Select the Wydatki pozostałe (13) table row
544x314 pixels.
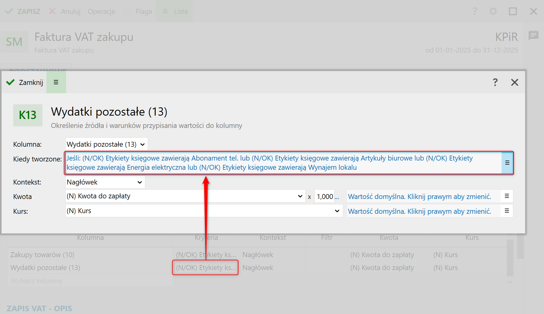click(x=257, y=268)
